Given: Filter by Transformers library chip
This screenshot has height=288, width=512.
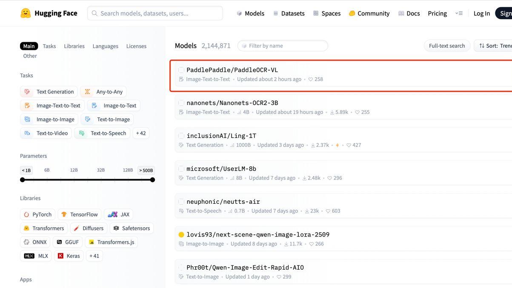Looking at the screenshot, I should 44,228.
